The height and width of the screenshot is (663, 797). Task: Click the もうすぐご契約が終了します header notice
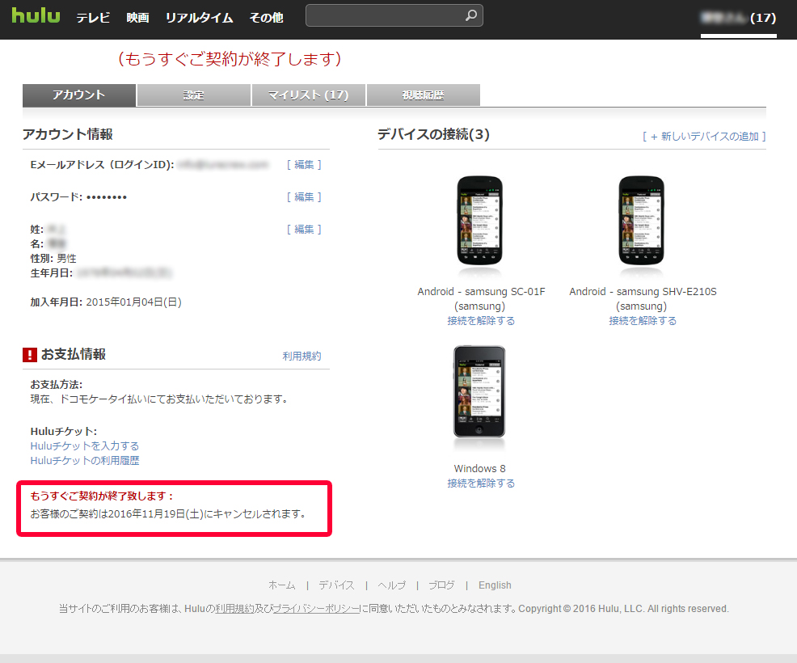[x=230, y=59]
